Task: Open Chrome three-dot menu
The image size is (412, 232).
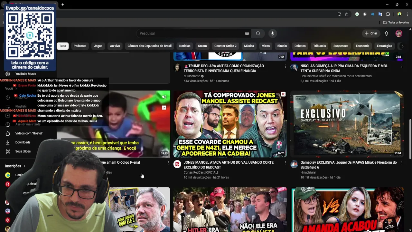Action: [407, 14]
